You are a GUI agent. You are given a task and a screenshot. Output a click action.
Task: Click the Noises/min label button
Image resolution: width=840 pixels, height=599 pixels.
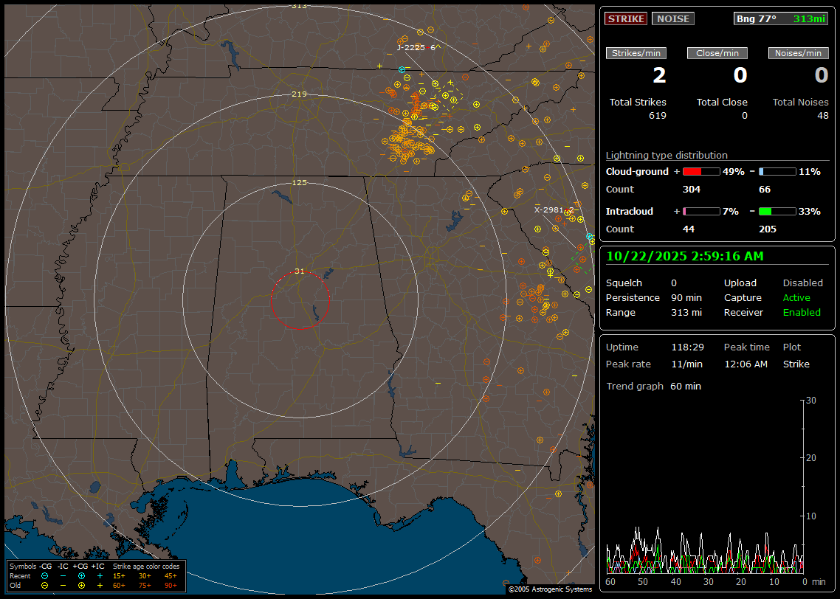click(x=799, y=53)
